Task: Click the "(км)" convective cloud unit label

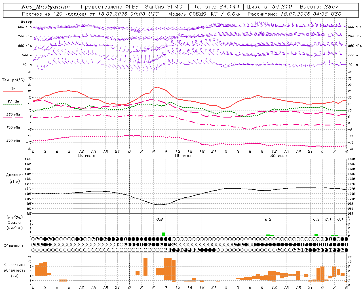Action: [x=15, y=276]
